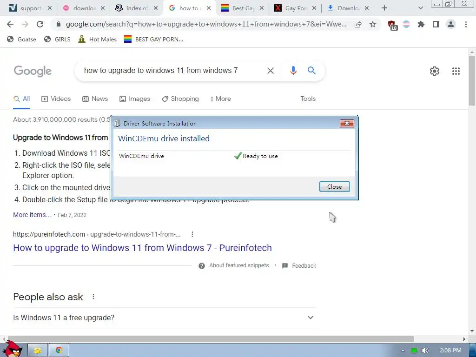
Task: Click the scroll-down arrow of the page
Action: [472, 331]
